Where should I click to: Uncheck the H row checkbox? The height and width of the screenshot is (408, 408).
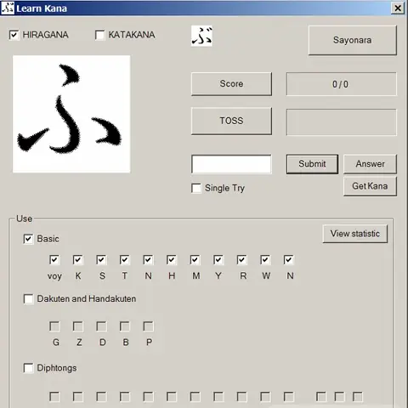point(172,260)
